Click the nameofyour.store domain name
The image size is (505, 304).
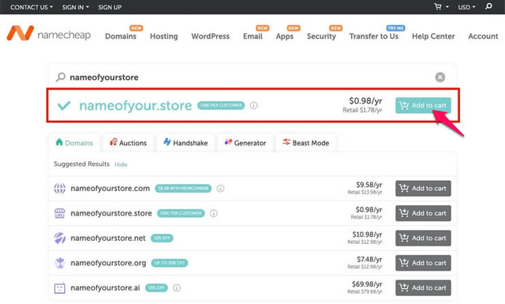[136, 106]
